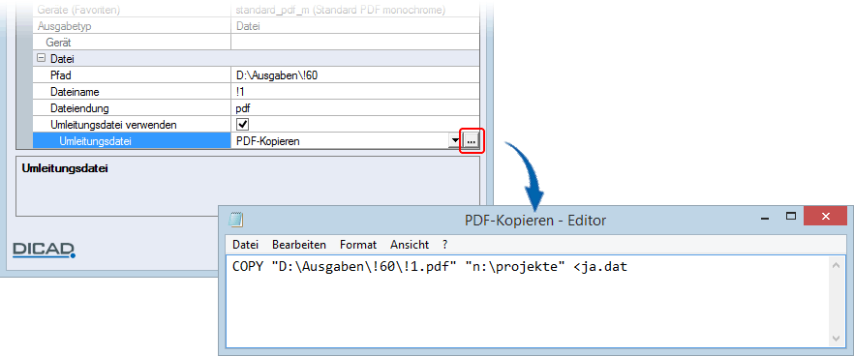
Task: Maximize the PDF-Kopieren Editor window
Action: (x=791, y=217)
